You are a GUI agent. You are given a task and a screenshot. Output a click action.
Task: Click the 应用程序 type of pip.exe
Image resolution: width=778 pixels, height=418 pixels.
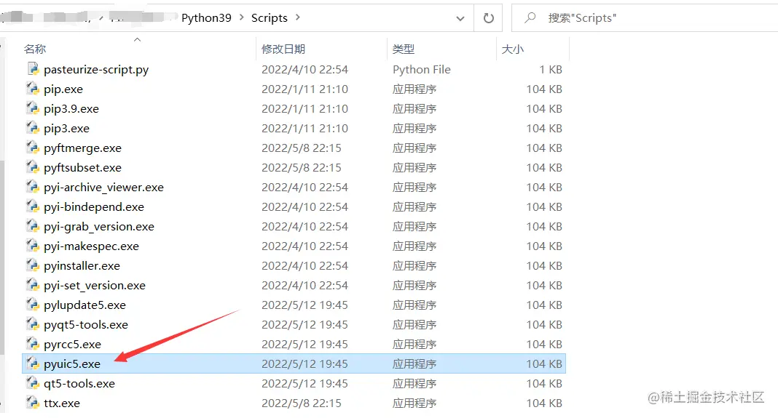click(414, 89)
